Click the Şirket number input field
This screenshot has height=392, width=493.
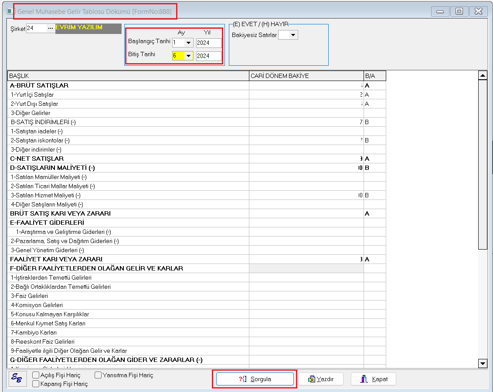(x=36, y=28)
